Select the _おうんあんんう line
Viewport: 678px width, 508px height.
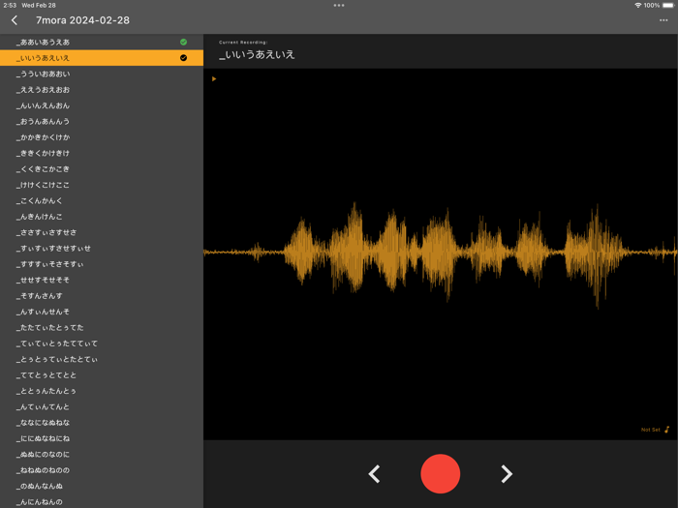pos(102,121)
